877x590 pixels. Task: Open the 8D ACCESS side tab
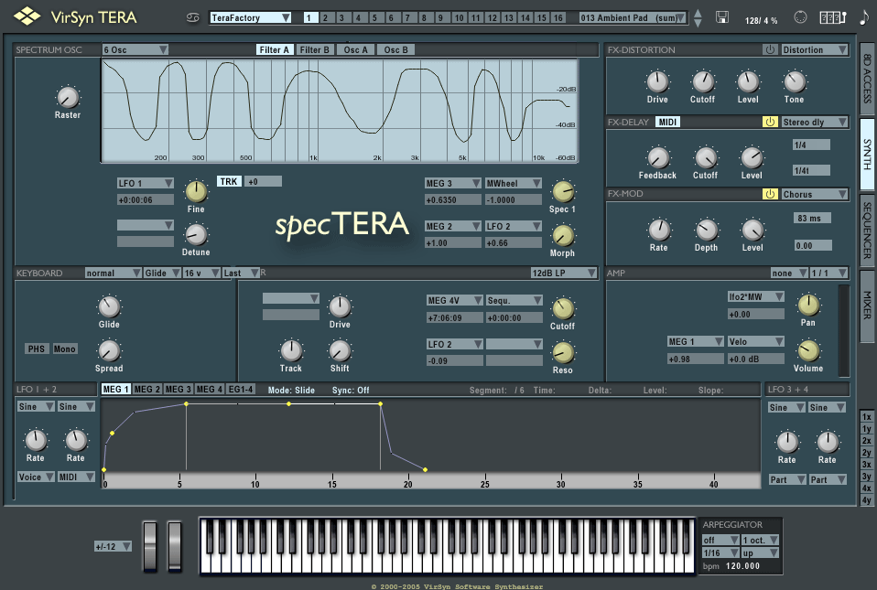tap(868, 78)
